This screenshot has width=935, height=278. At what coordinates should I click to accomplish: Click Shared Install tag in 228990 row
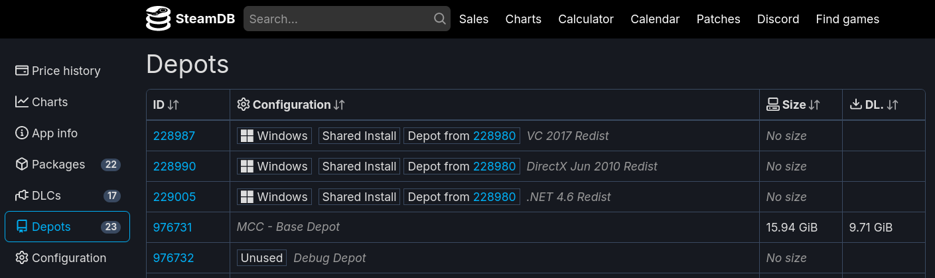click(x=359, y=166)
